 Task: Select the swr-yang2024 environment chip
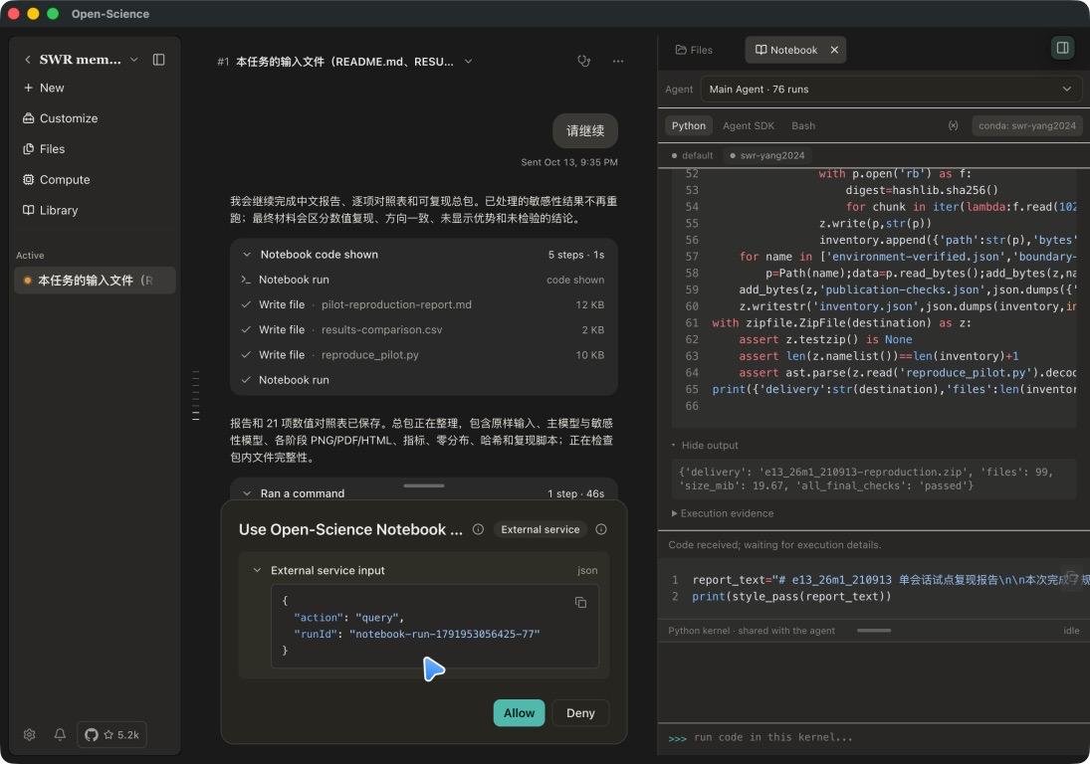tap(766, 155)
